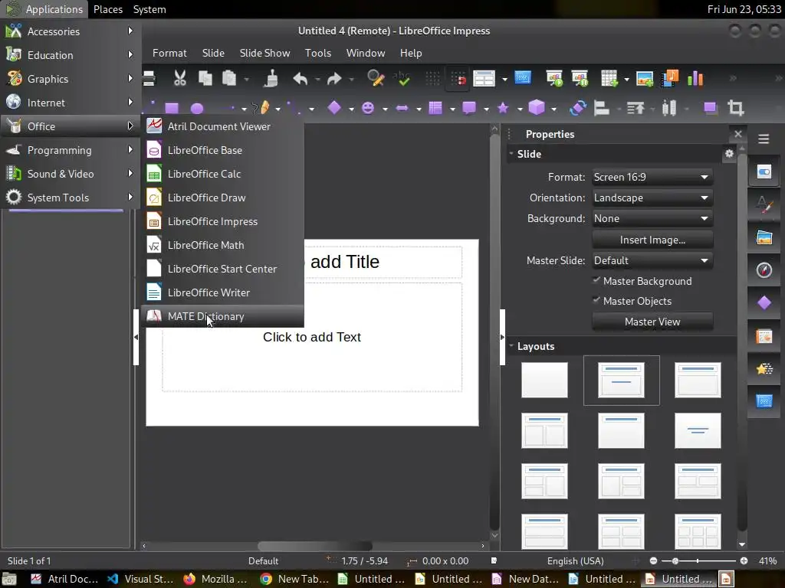Open sidebar settings hamburger menu
Viewport: 785px width, 588px height.
point(764,139)
